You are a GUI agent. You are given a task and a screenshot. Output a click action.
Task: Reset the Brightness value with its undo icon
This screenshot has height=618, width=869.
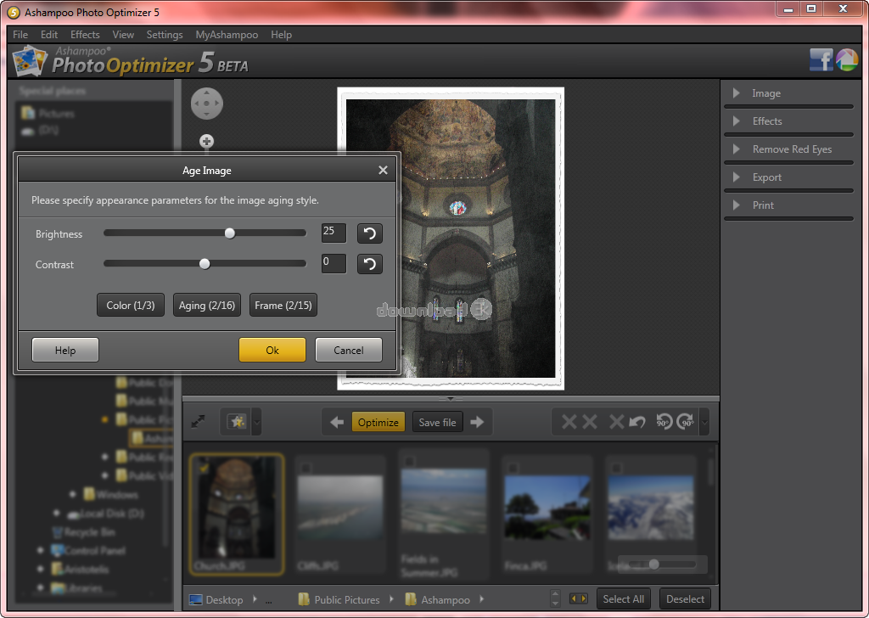pyautogui.click(x=370, y=233)
